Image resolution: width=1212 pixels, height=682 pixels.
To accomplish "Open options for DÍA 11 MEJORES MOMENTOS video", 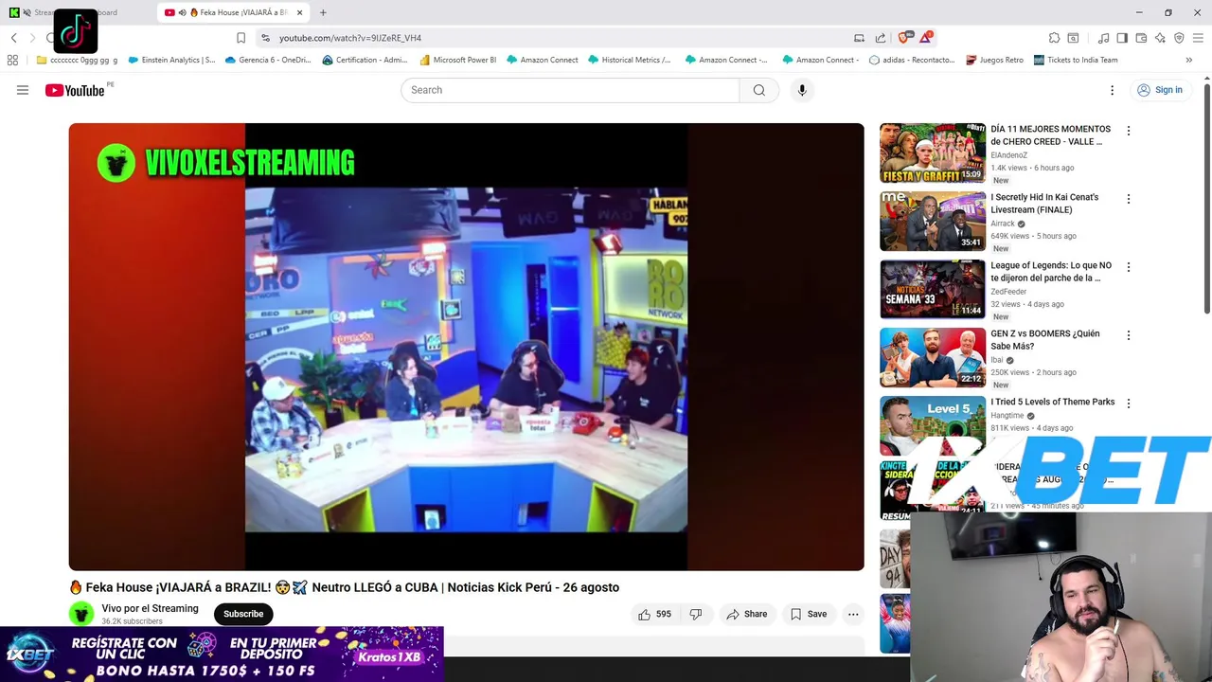I will coord(1128,131).
